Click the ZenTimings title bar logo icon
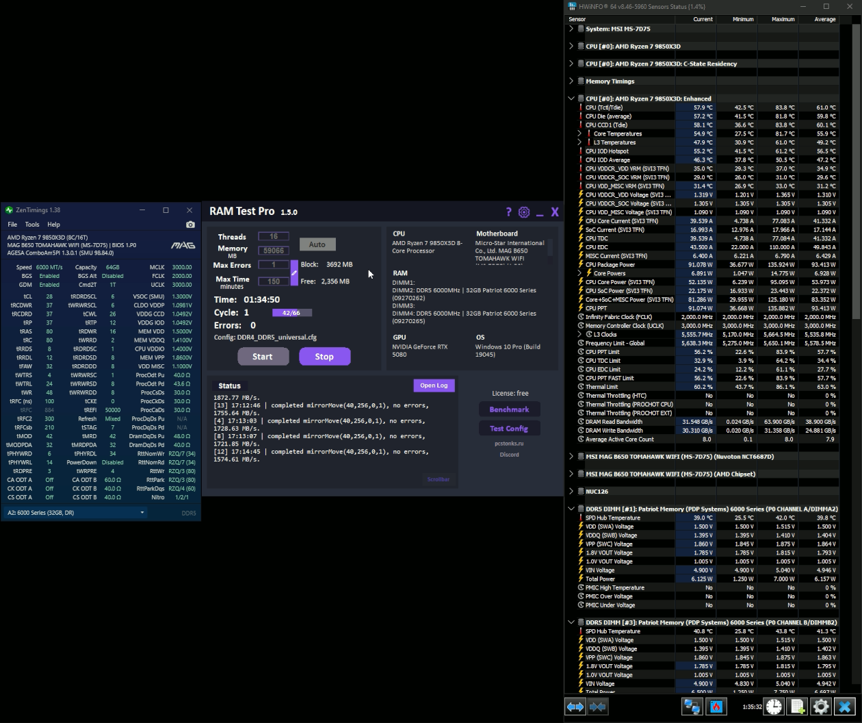 [9, 210]
